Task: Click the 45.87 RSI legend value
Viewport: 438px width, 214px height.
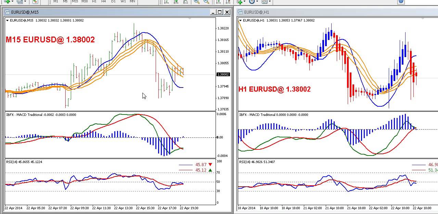Action: pyautogui.click(x=201, y=165)
